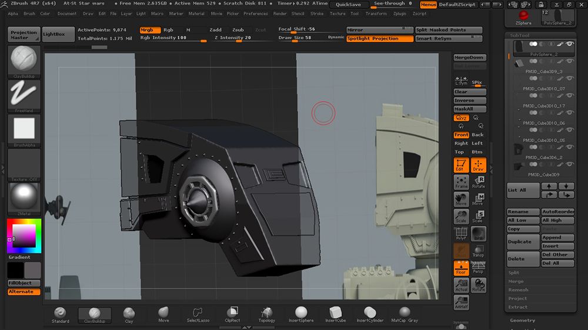Move subtool down with down arrow
588x330 pixels.
point(566,186)
